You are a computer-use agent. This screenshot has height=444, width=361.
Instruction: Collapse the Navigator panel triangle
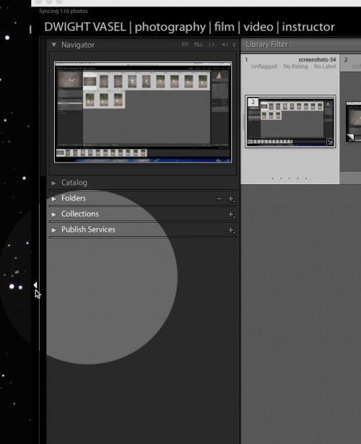coord(54,45)
